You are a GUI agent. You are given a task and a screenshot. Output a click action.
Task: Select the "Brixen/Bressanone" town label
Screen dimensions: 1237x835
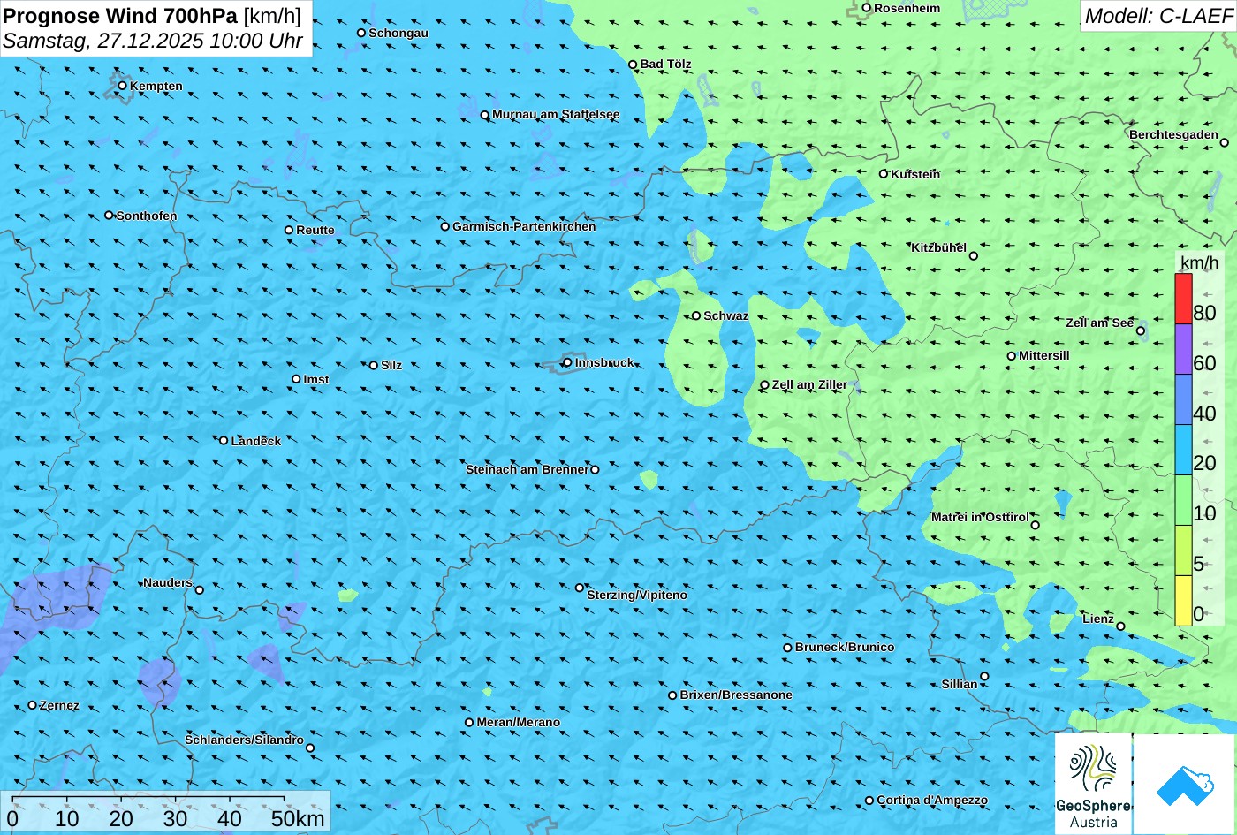(736, 695)
